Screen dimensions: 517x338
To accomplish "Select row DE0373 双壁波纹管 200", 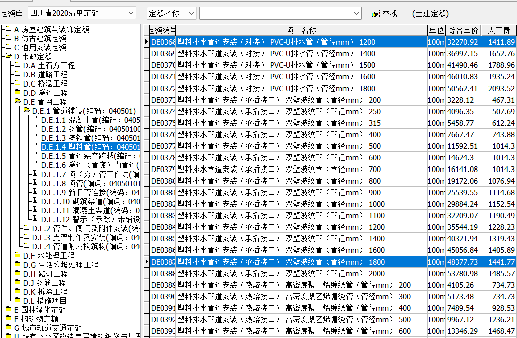I will coord(333,100).
